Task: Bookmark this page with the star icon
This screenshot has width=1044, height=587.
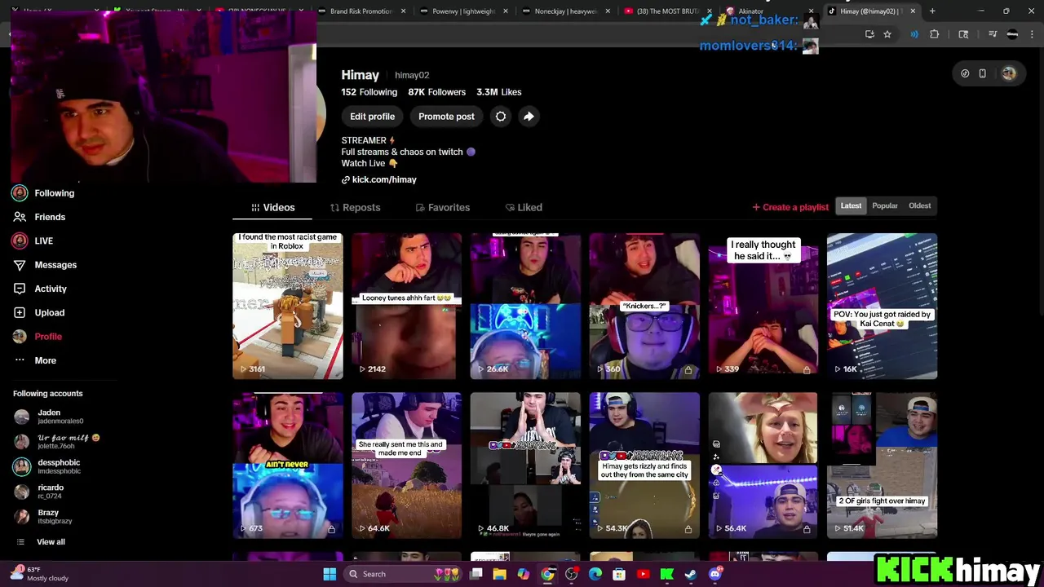Action: click(887, 34)
